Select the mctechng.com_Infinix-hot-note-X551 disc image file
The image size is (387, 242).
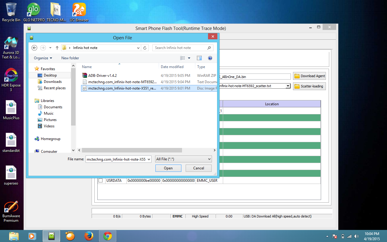149,88
